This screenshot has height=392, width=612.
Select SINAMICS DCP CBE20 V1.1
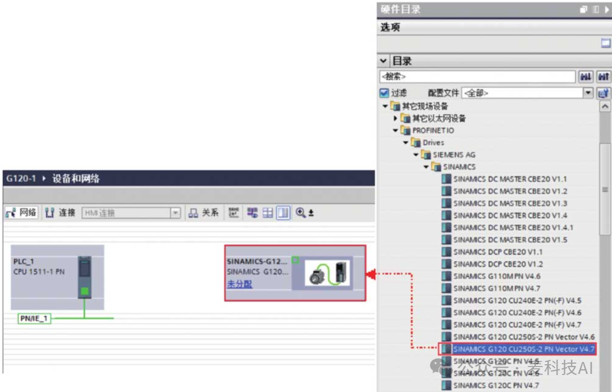[498, 252]
